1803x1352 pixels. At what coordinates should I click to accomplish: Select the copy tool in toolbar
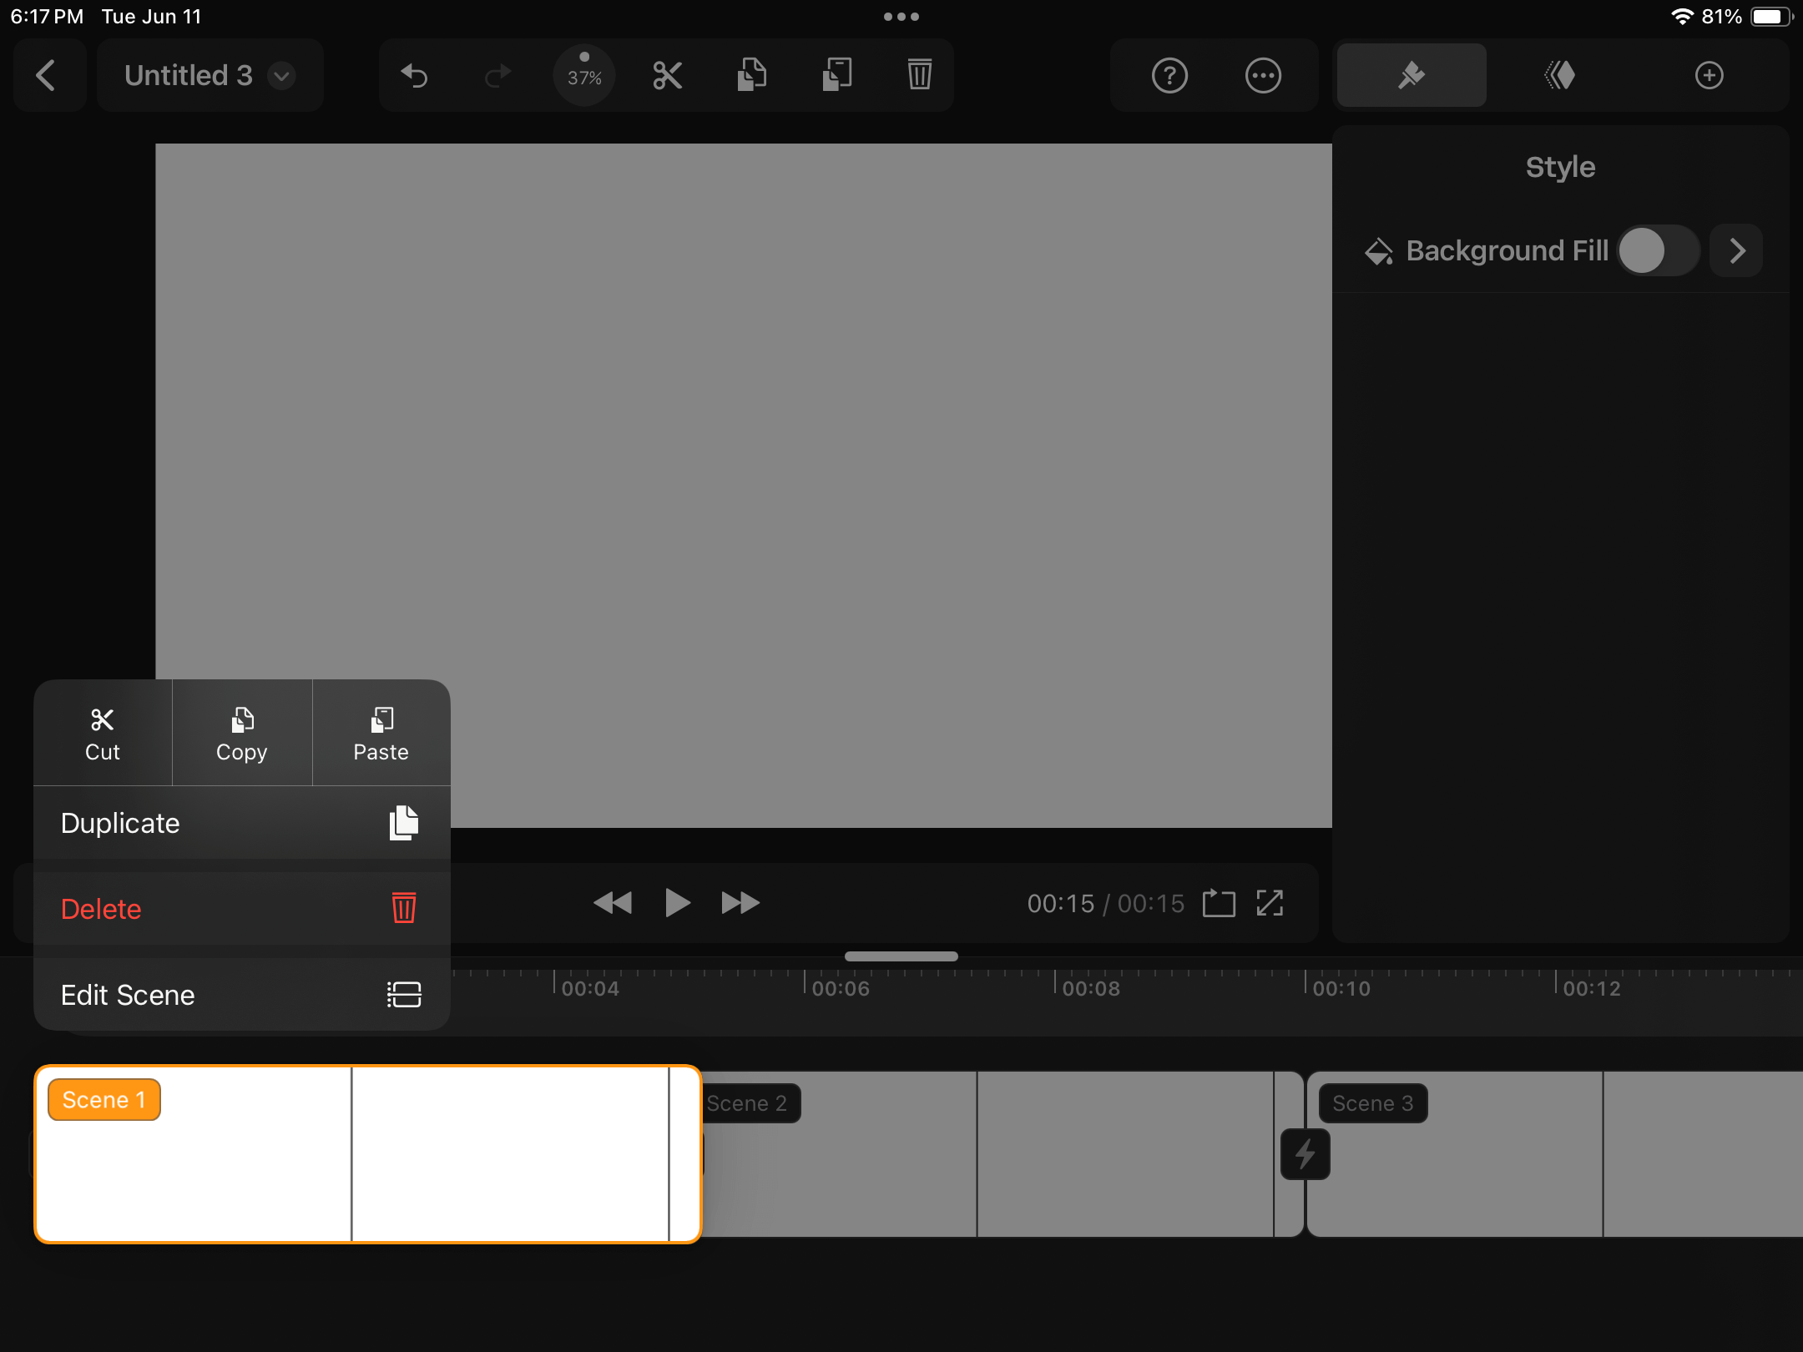(x=751, y=75)
